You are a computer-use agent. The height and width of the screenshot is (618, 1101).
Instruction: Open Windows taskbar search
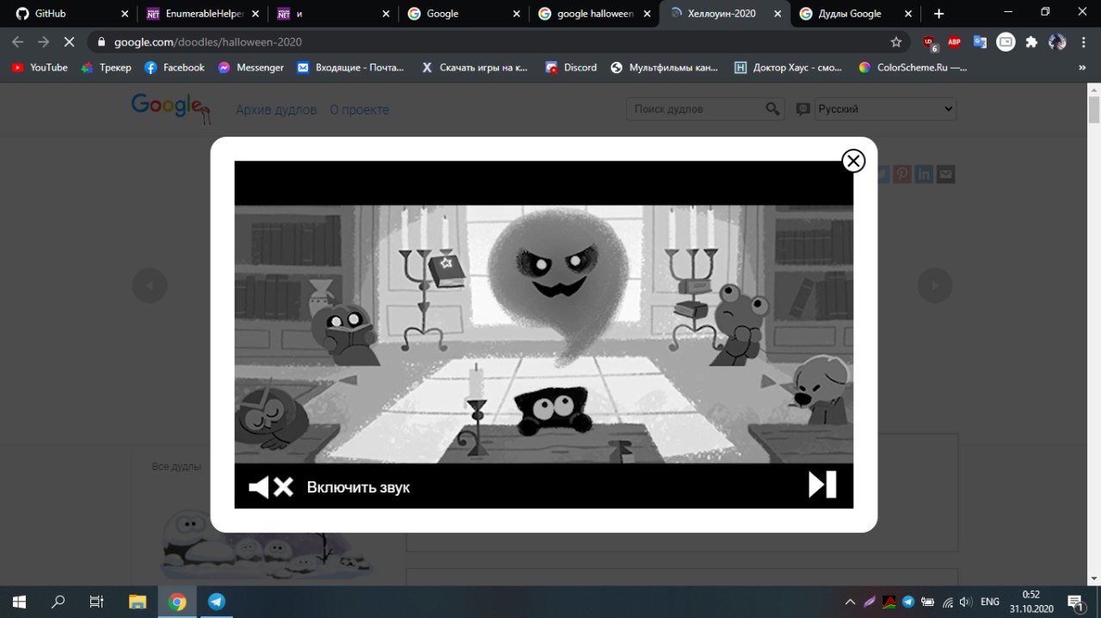58,602
